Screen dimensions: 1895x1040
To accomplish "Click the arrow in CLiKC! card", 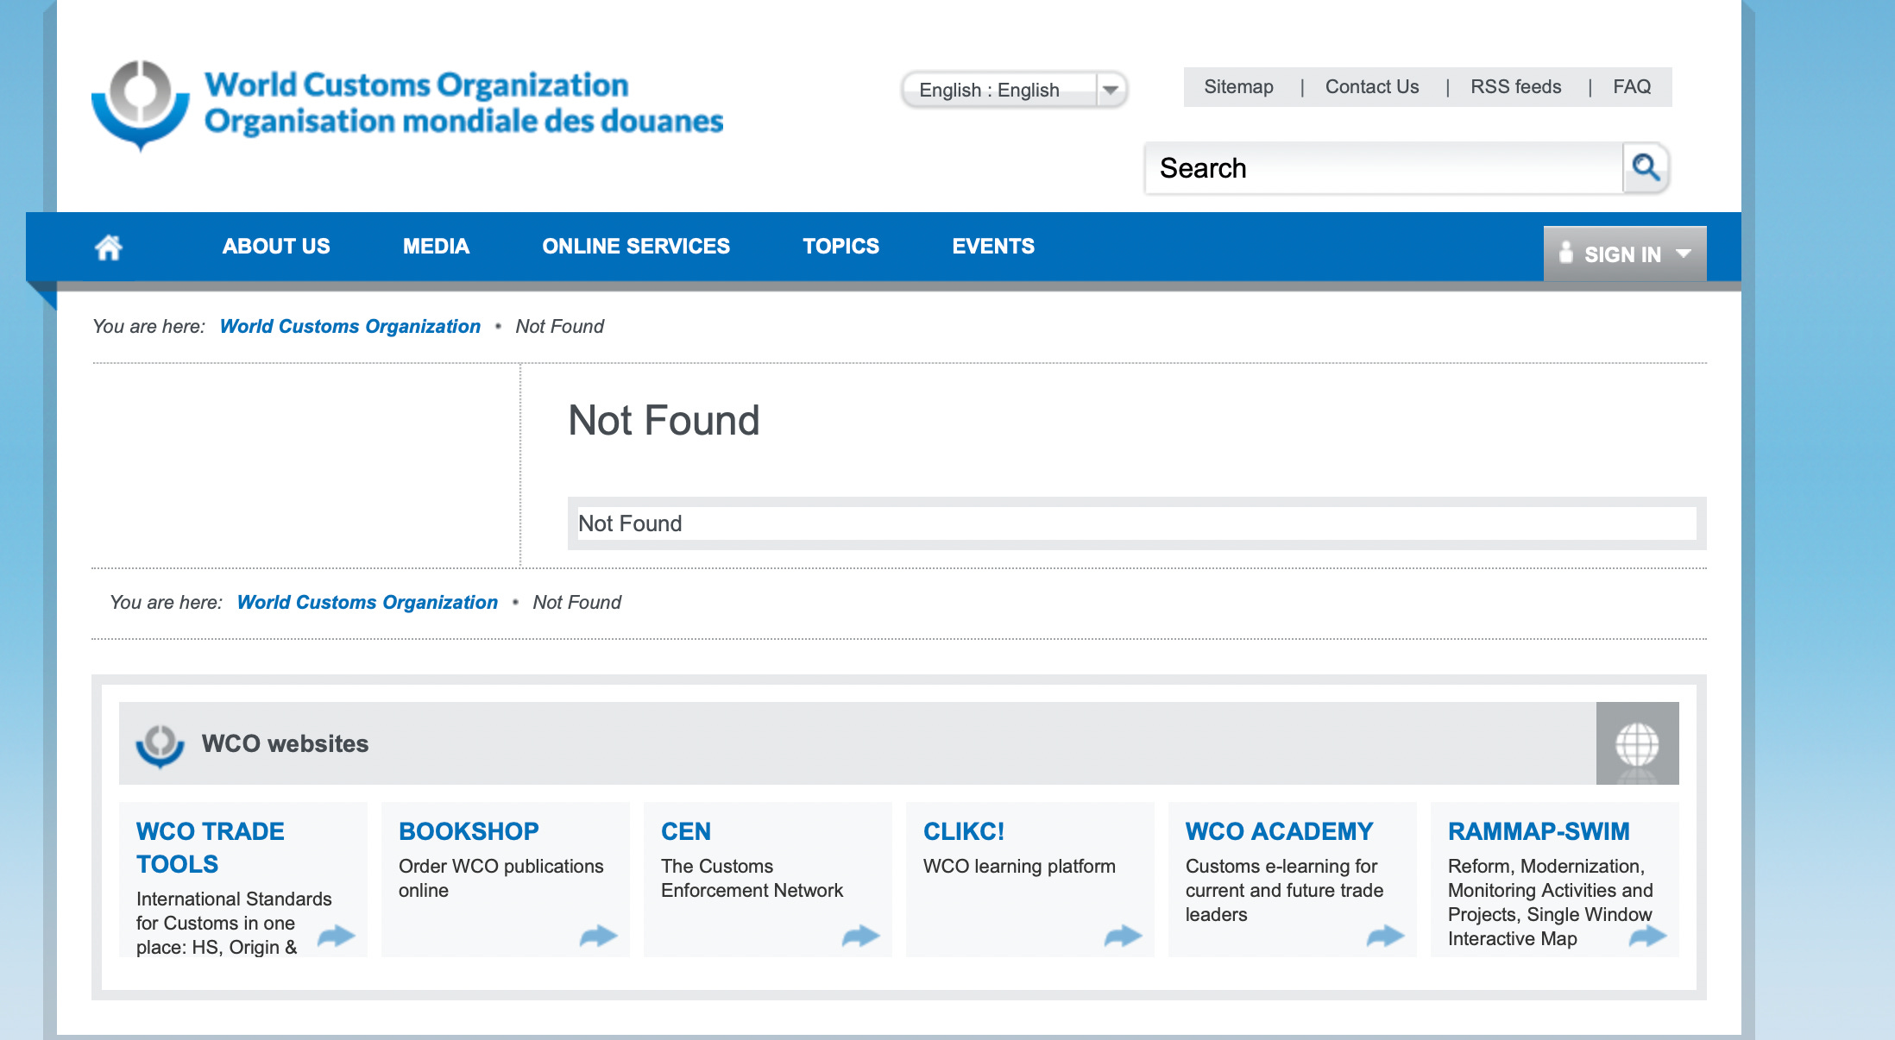I will point(1124,936).
